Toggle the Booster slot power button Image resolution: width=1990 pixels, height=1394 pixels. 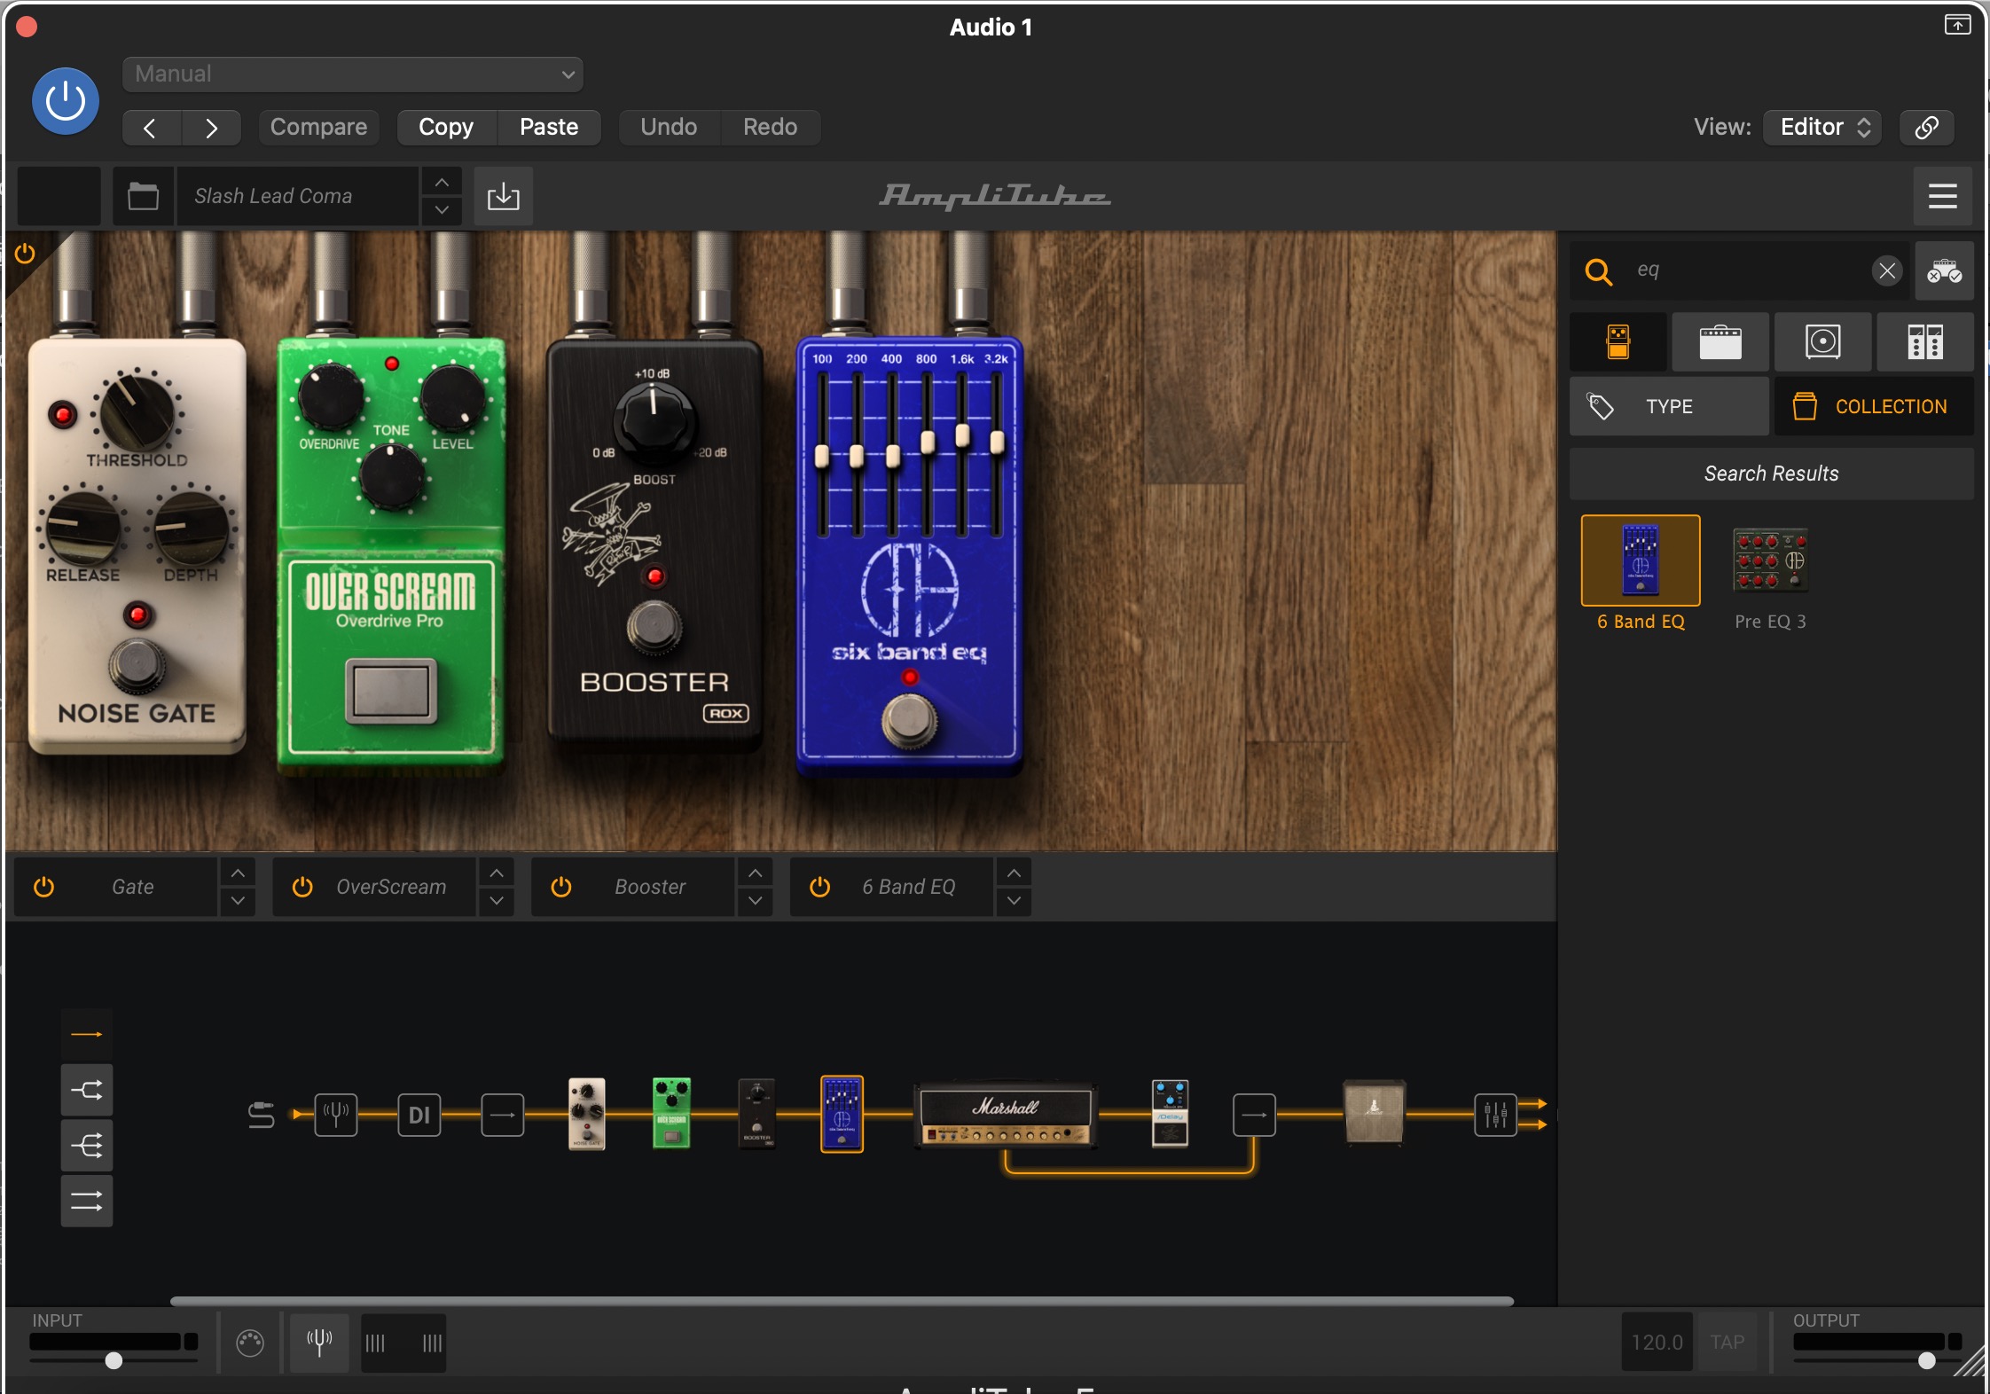[x=561, y=887]
